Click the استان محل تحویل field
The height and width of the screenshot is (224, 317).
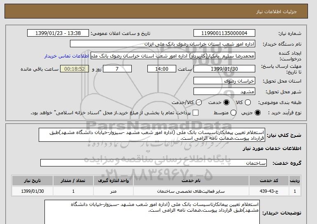tap(224, 81)
